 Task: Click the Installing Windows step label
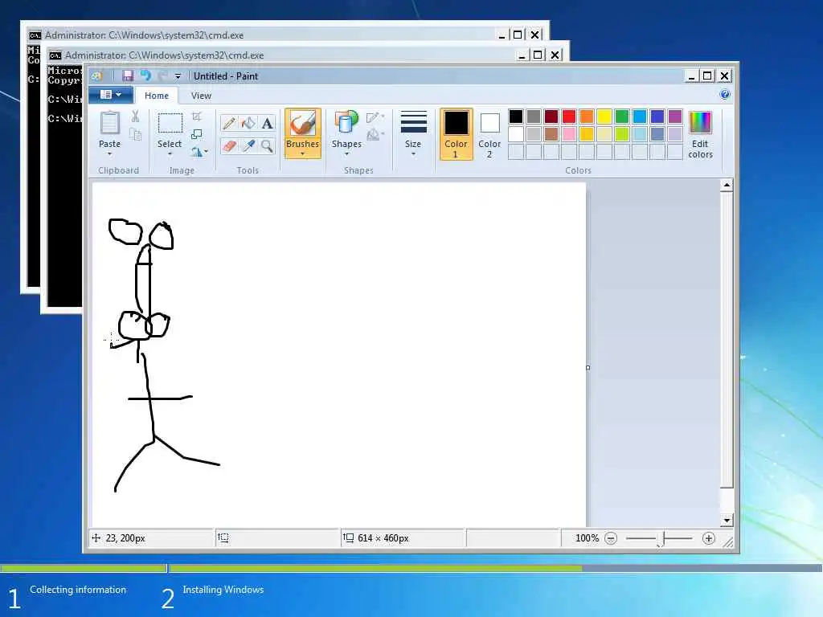point(223,590)
